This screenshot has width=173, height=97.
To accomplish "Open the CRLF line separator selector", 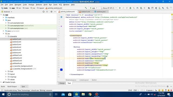I will (x=136, y=90).
